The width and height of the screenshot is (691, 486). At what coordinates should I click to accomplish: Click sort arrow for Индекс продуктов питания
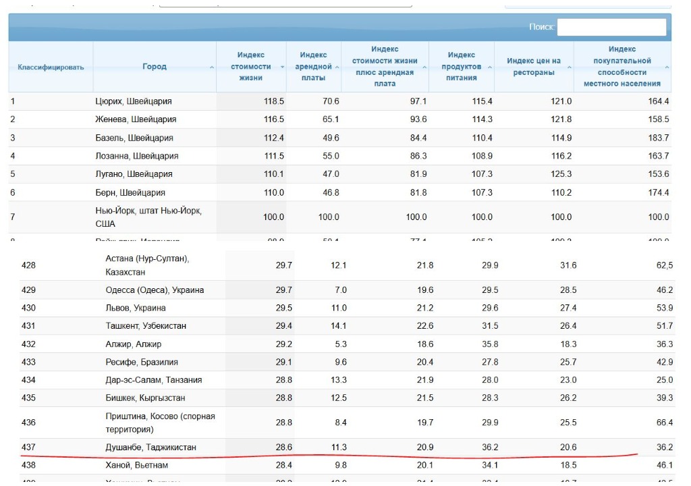pos(487,67)
